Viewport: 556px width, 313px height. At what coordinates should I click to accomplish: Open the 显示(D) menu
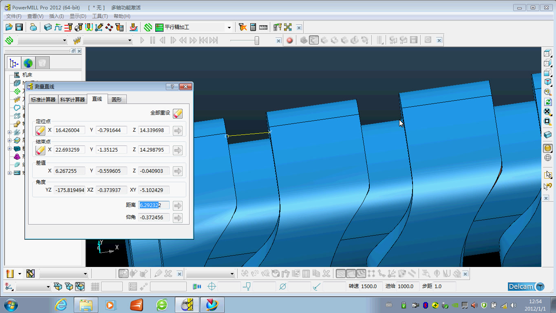click(78, 16)
